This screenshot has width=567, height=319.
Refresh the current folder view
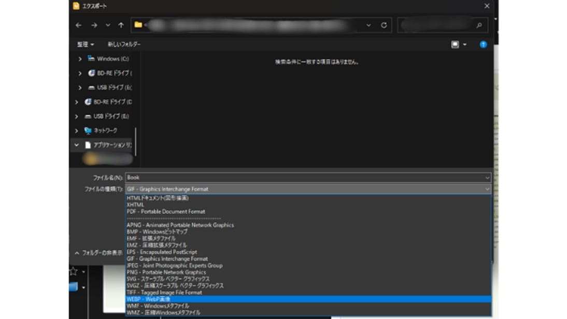[x=384, y=25]
